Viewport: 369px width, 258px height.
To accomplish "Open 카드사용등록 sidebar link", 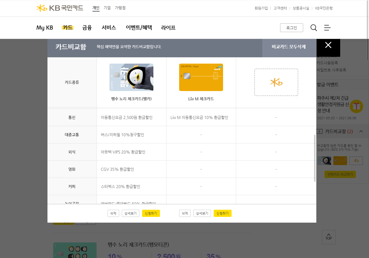I will (x=327, y=63).
